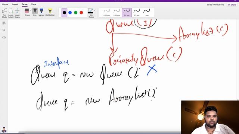Image resolution: width=239 pixels, height=134 pixels.
Task: Set pen thickness to 0.35 mm
Action: coord(117,12)
